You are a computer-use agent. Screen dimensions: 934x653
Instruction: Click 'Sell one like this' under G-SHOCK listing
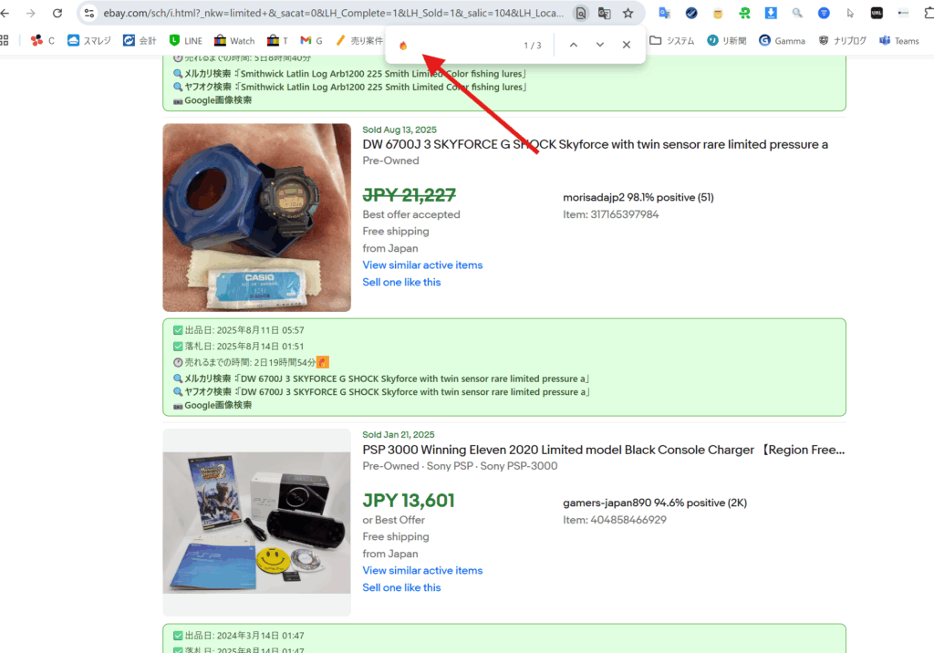[x=401, y=282]
